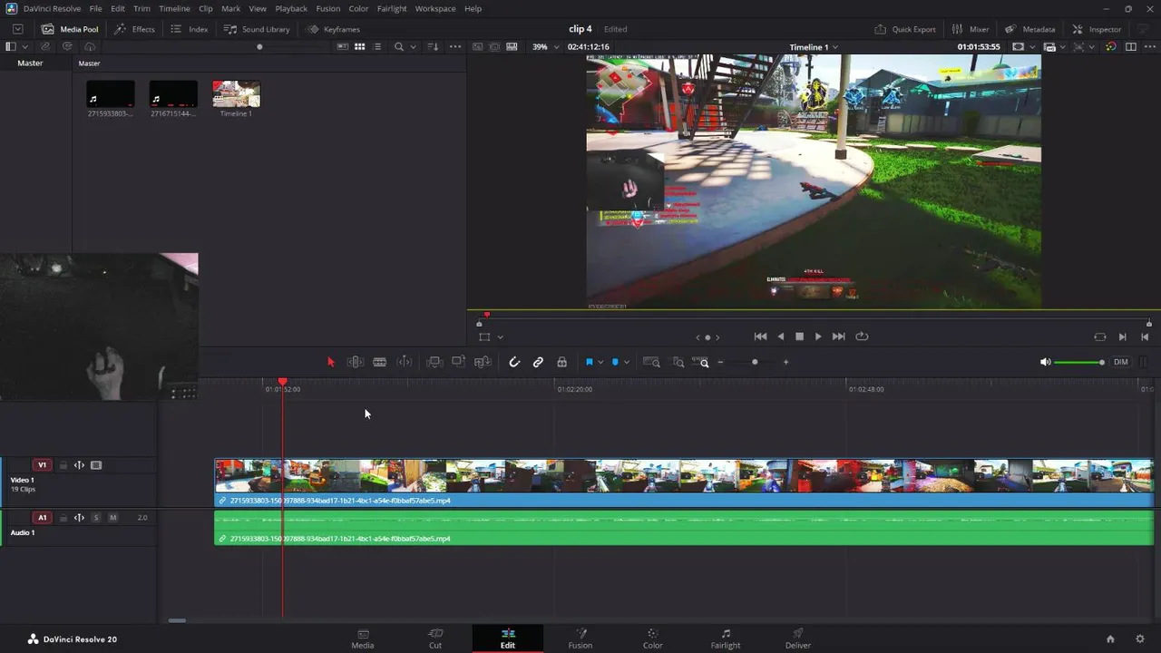
Task: Open Project Settings gear icon
Action: pos(1140,638)
